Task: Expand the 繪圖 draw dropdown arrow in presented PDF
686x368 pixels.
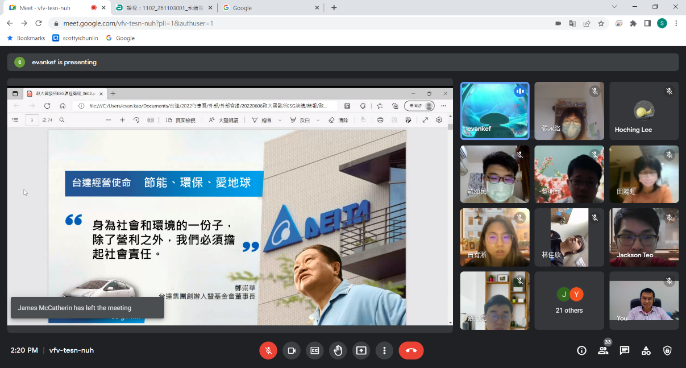Action: tap(279, 120)
